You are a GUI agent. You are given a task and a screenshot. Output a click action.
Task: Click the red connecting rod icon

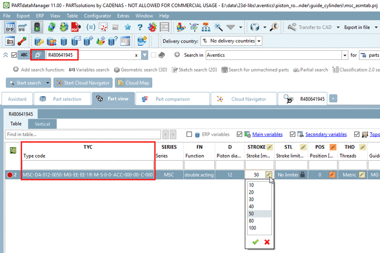coord(22,41)
